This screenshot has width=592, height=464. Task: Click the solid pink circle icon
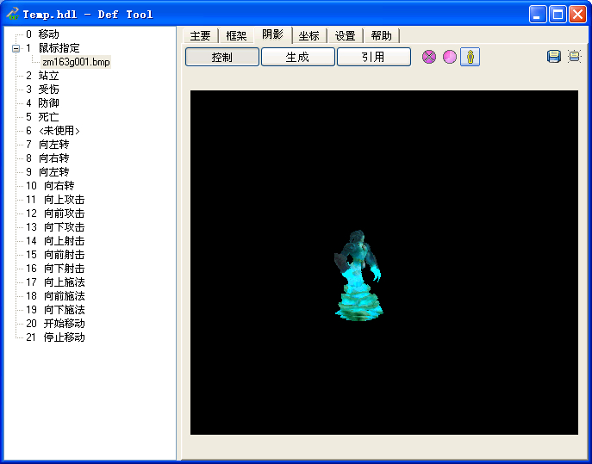tap(450, 57)
